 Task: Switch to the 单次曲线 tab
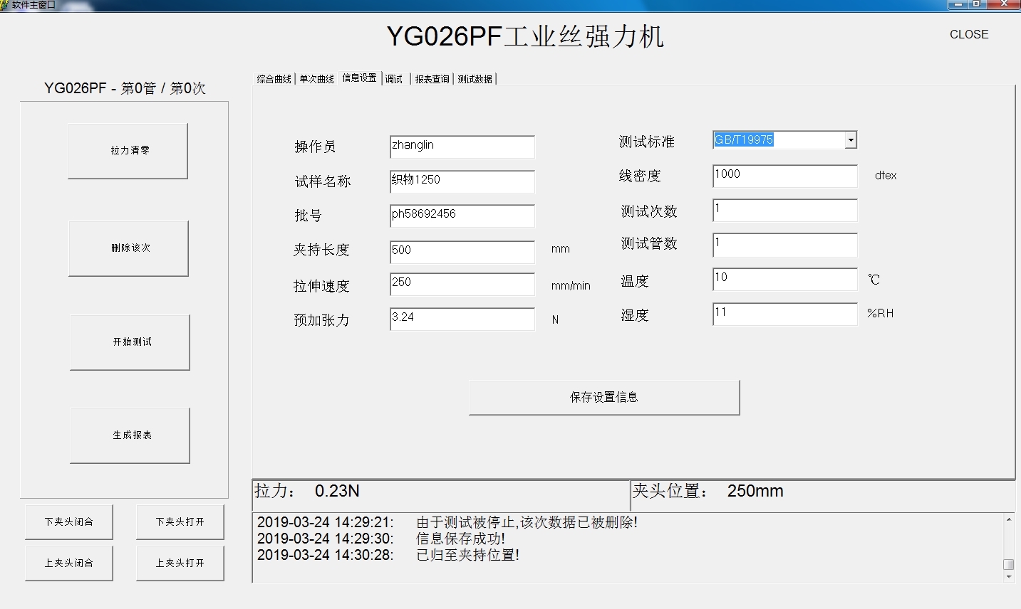(x=316, y=79)
